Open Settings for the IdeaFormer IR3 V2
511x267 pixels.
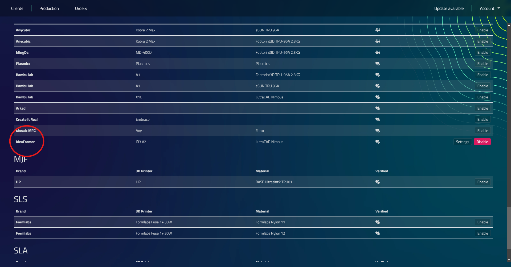click(463, 142)
